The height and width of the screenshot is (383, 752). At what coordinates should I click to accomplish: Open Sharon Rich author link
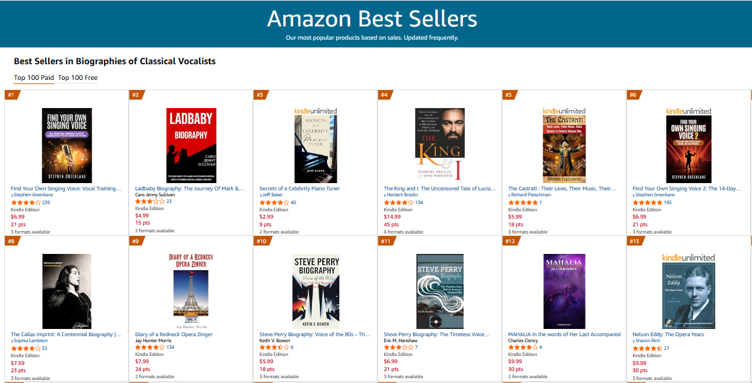tap(649, 340)
